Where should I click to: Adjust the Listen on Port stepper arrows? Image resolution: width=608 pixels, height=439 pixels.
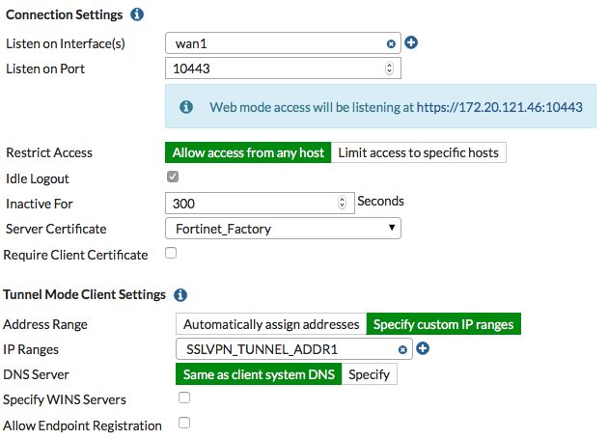click(389, 69)
